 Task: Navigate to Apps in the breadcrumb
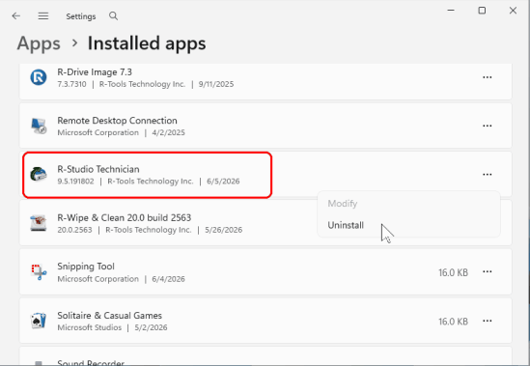tap(39, 43)
